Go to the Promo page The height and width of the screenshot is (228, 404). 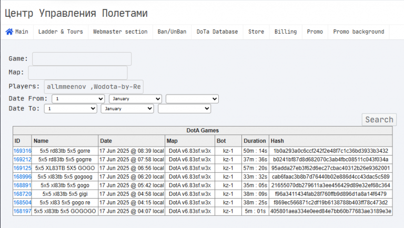pyautogui.click(x=315, y=32)
